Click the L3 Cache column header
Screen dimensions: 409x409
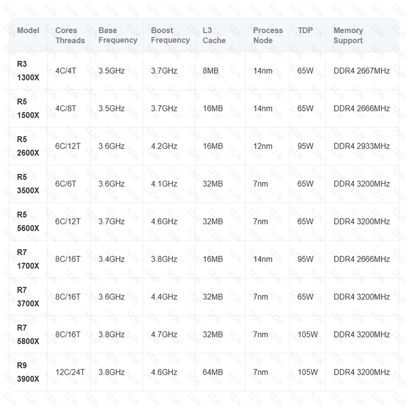(x=214, y=35)
